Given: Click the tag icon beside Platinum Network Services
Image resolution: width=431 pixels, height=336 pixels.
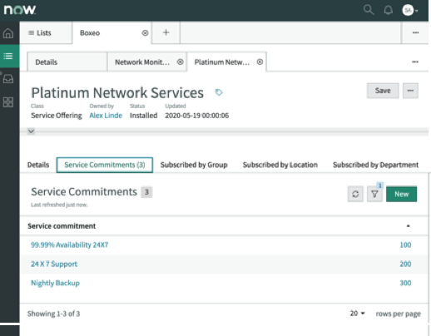Looking at the screenshot, I should [x=219, y=92].
